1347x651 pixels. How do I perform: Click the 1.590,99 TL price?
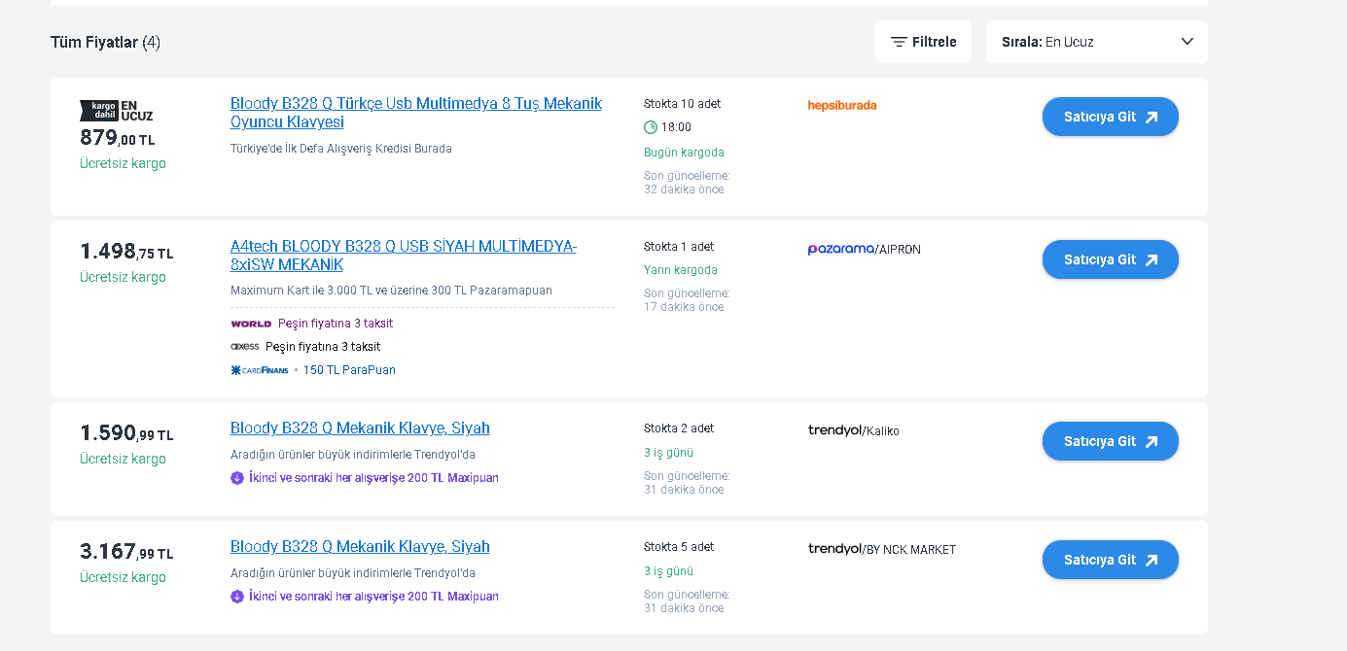126,433
